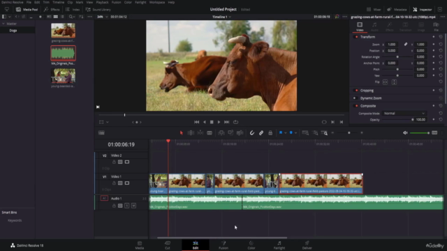Image resolution: width=447 pixels, height=251 pixels.
Task: Open the Sound Library panel
Action: [98, 9]
